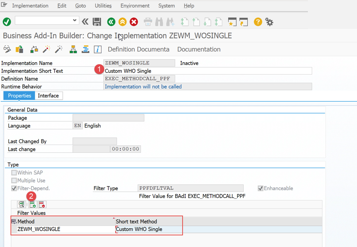This screenshot has width=357, height=247.
Task: Click the Activate matchstick icon
Action: coord(46,49)
